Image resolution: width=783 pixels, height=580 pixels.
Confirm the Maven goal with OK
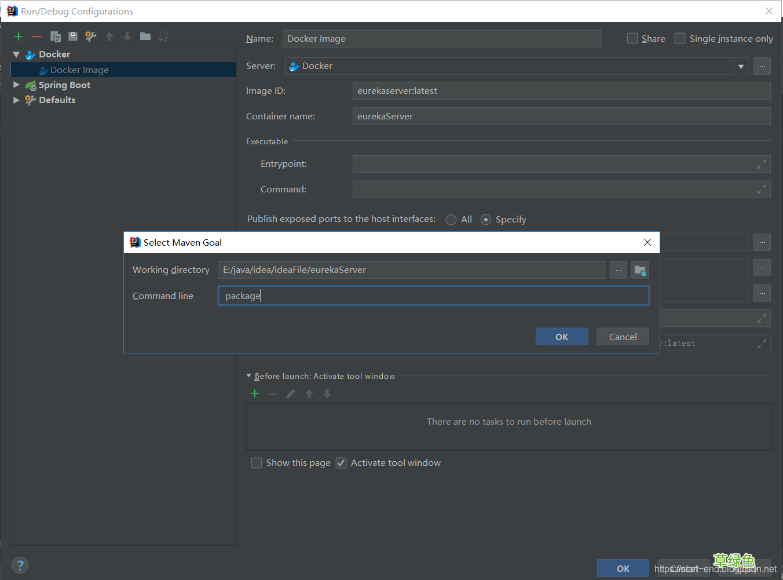click(x=562, y=337)
